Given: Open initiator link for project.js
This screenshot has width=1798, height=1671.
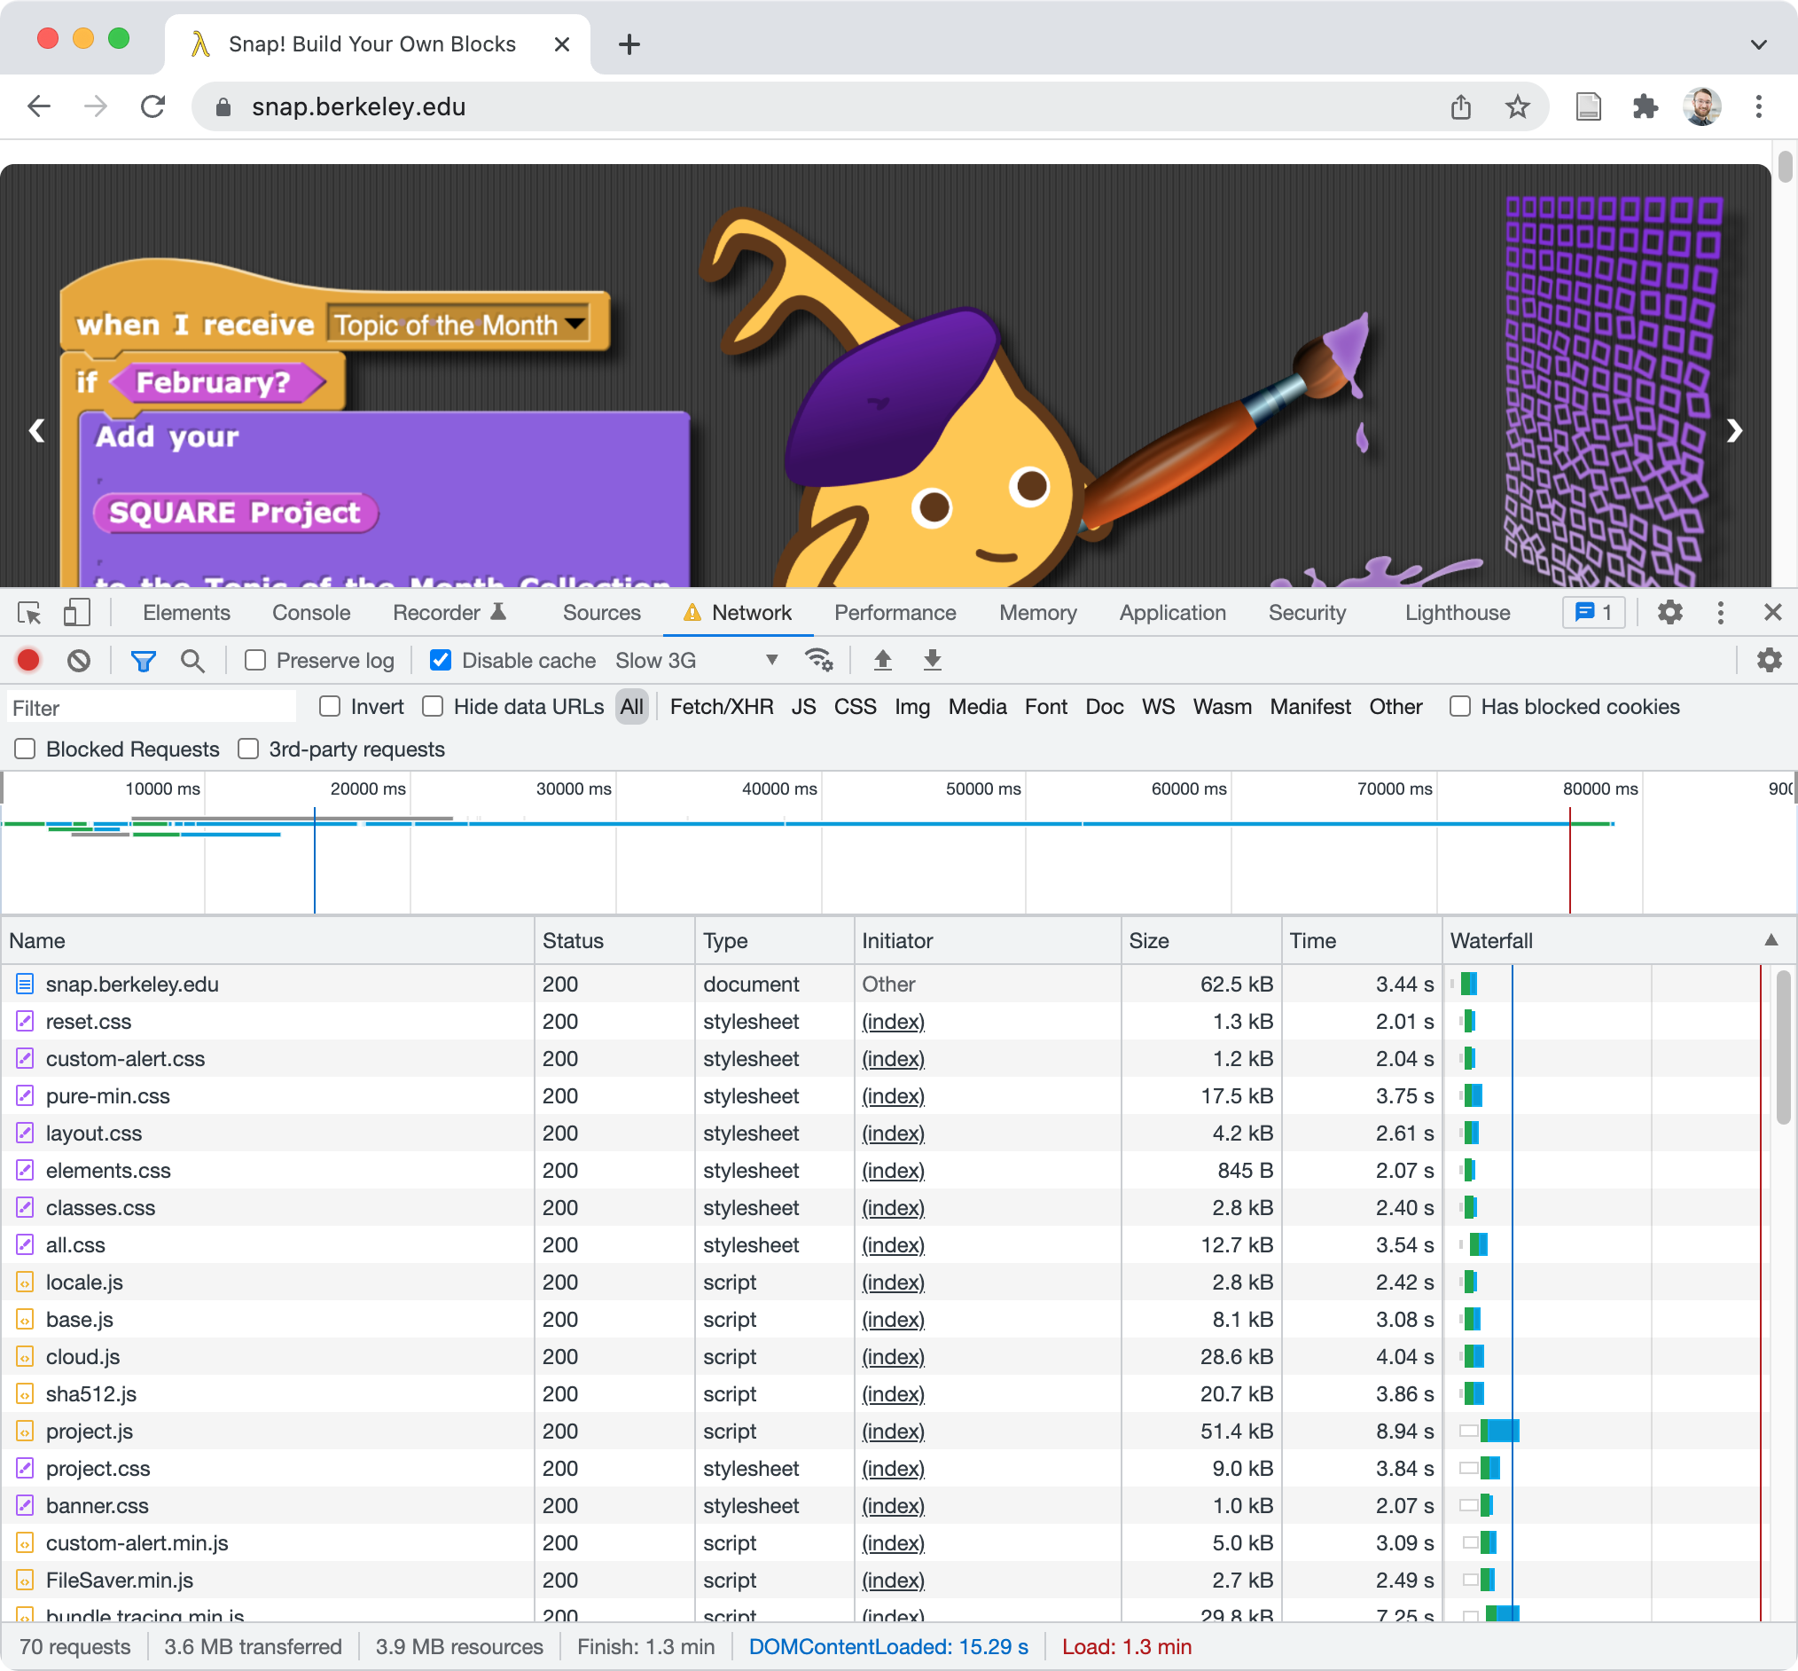Looking at the screenshot, I should [893, 1432].
